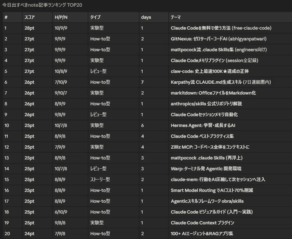
Task: Select 実験型 type in Context プラグイン row
Action: [x=113, y=223]
